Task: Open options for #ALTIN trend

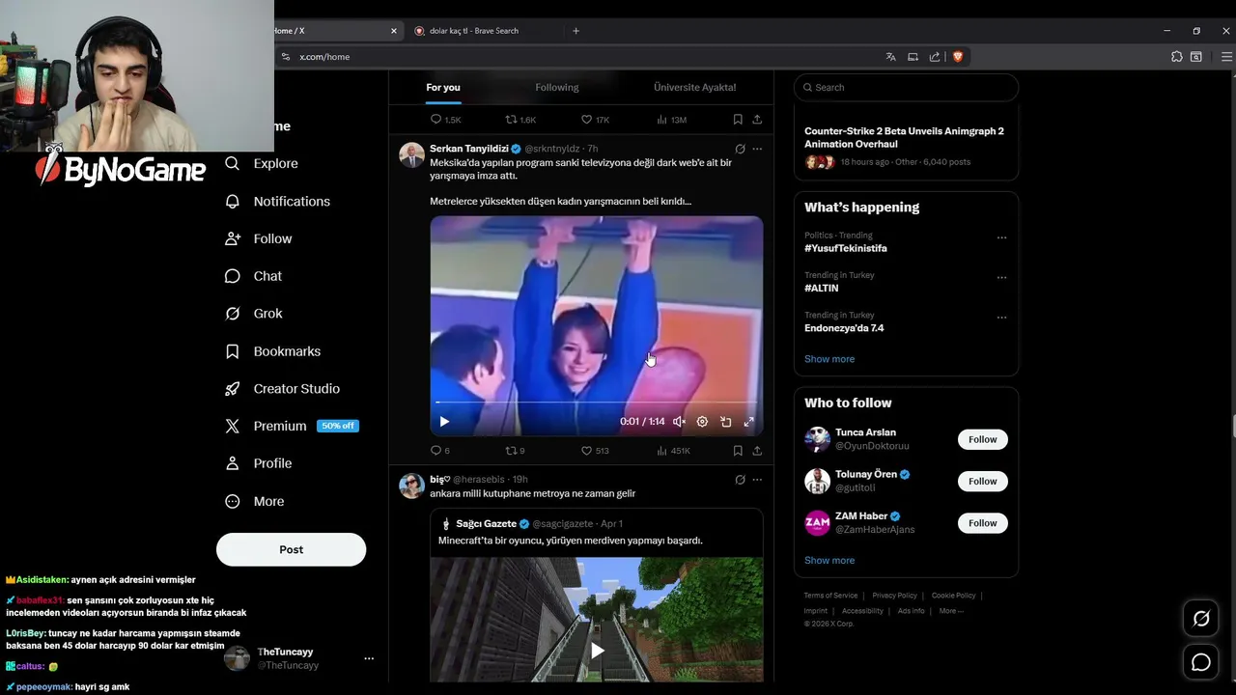Action: 1001,277
